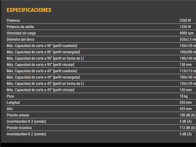
Task: Select the Peso row label
Action: pyautogui.click(x=10, y=96)
